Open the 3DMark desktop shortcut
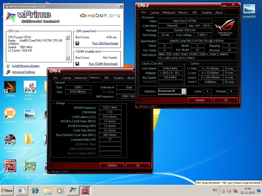The height and width of the screenshot is (196, 262). click(10, 87)
